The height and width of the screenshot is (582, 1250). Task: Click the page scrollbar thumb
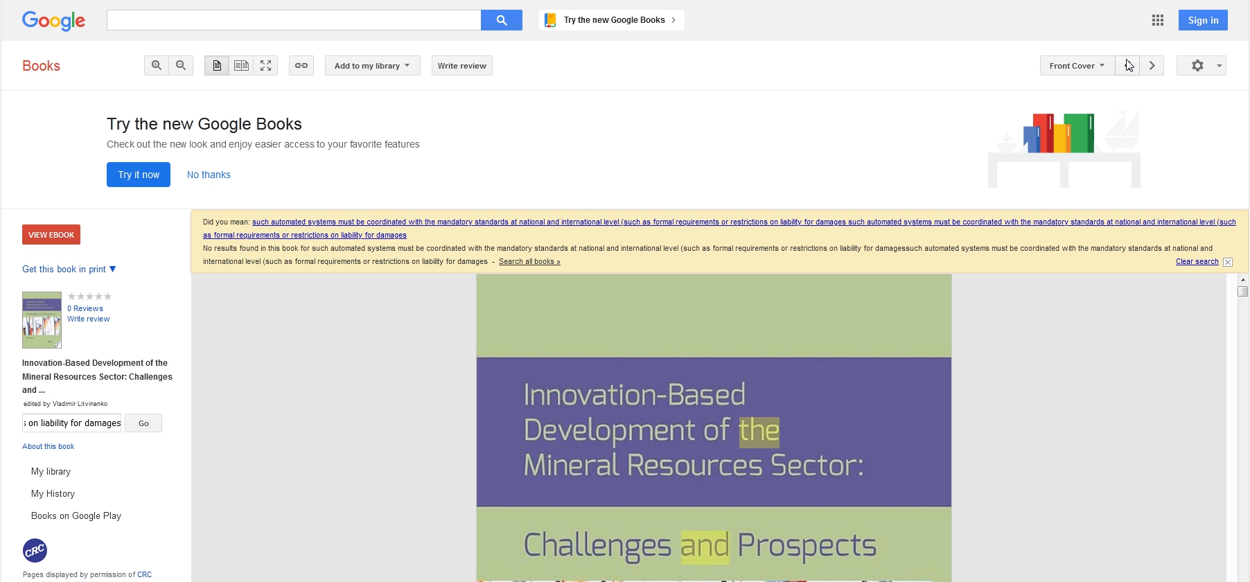point(1242,291)
